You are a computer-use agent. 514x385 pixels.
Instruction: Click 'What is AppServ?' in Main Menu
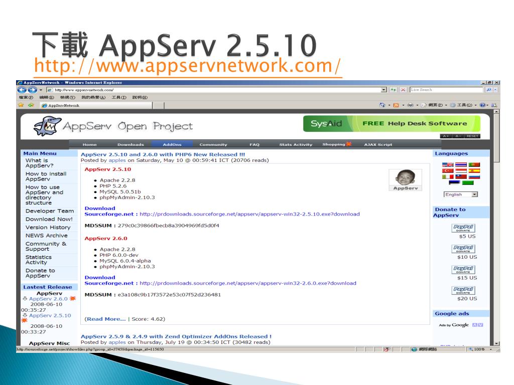point(40,163)
